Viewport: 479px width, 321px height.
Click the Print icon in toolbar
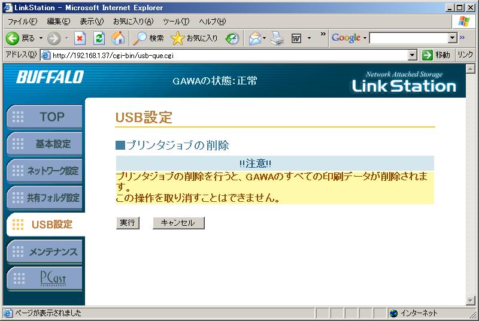click(x=277, y=38)
